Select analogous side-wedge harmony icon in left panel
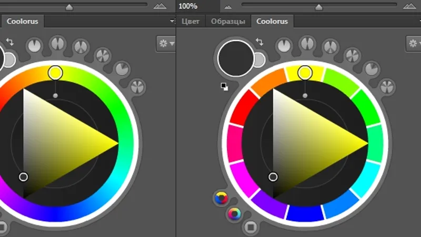This screenshot has width=421, height=237. coord(122,69)
